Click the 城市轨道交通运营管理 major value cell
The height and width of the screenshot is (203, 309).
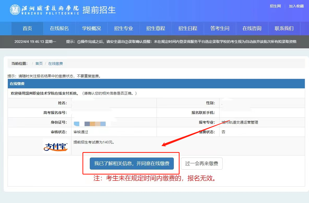tap(240, 122)
